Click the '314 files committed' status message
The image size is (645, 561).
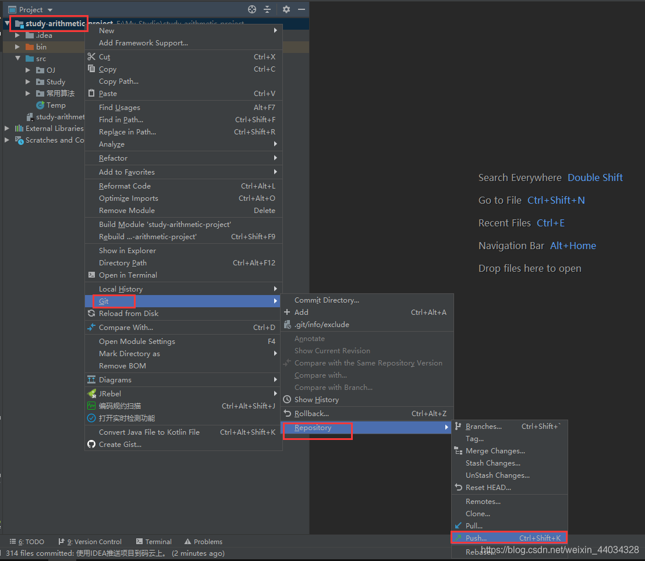click(x=115, y=553)
